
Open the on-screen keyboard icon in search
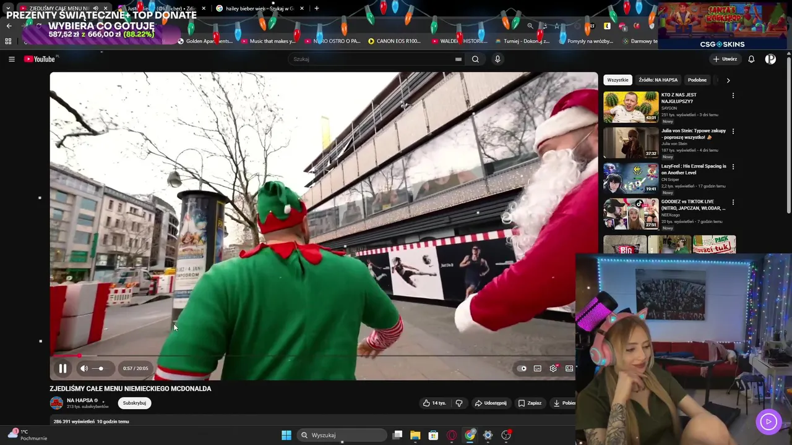click(x=458, y=59)
